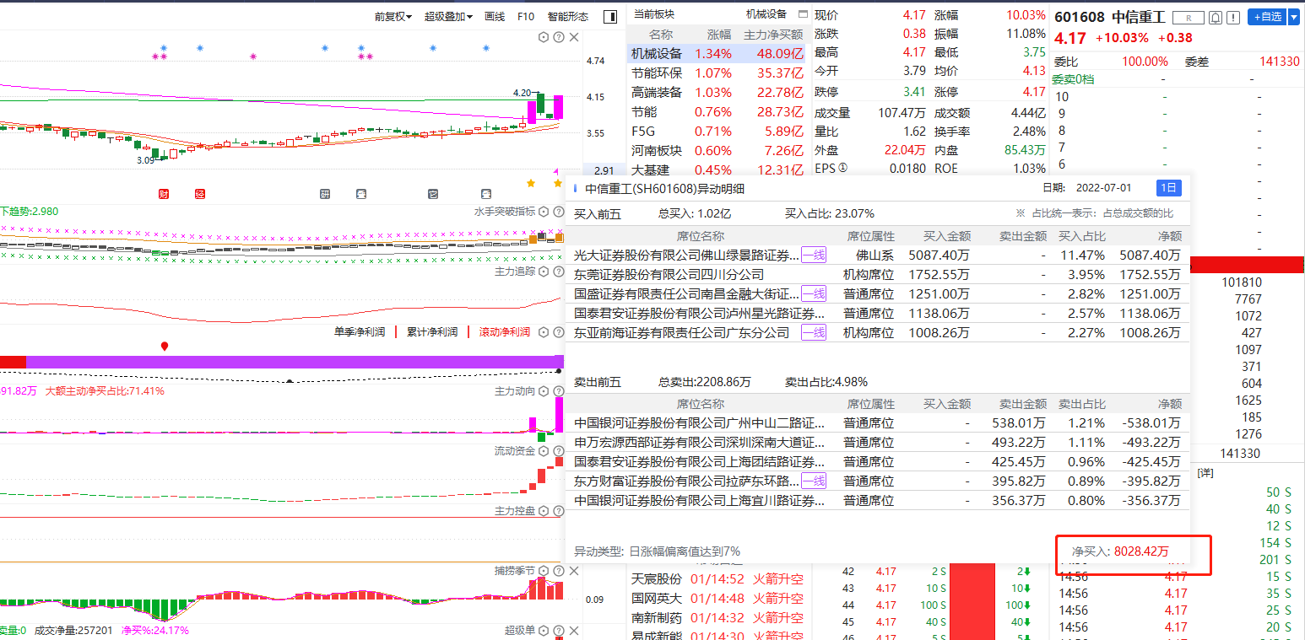Click the 经 event marker under chart
The width and height of the screenshot is (1305, 640).
200,194
